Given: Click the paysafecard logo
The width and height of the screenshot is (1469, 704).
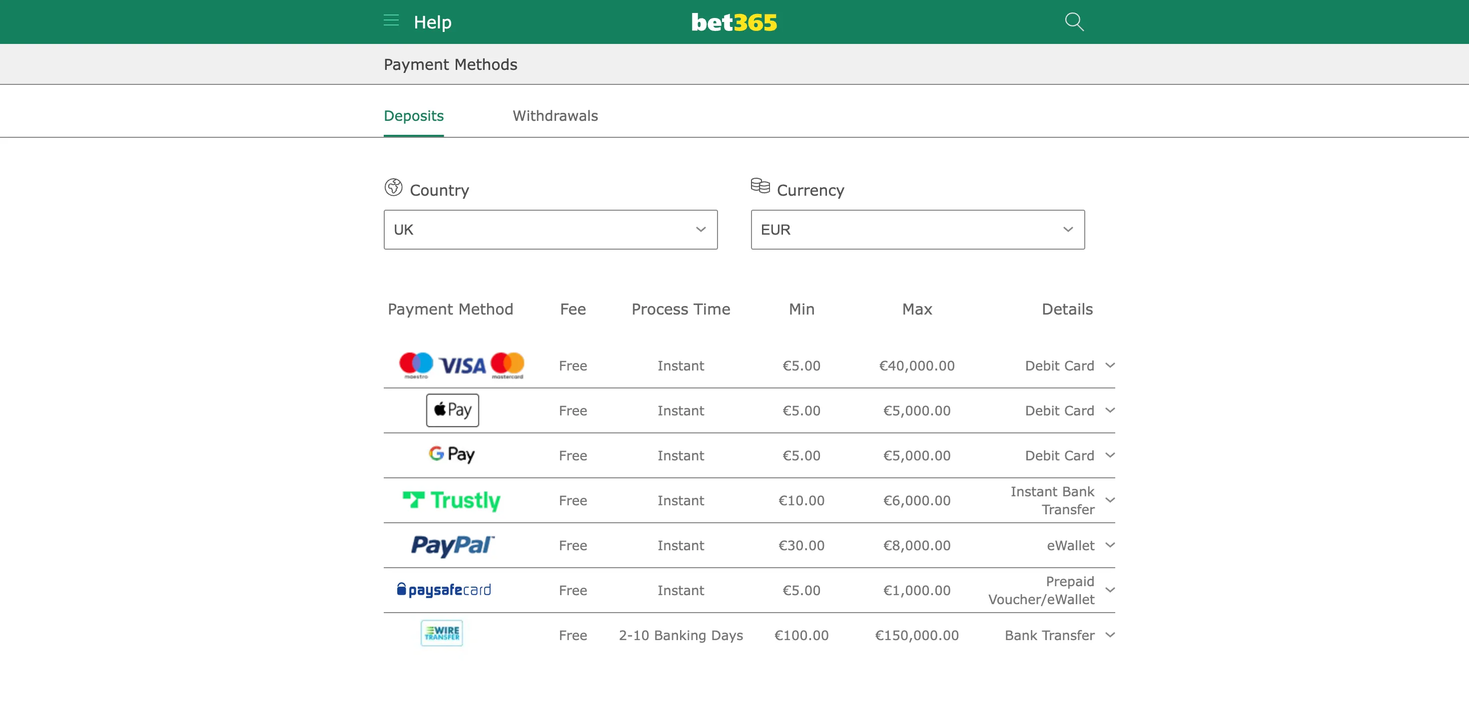Looking at the screenshot, I should point(444,590).
